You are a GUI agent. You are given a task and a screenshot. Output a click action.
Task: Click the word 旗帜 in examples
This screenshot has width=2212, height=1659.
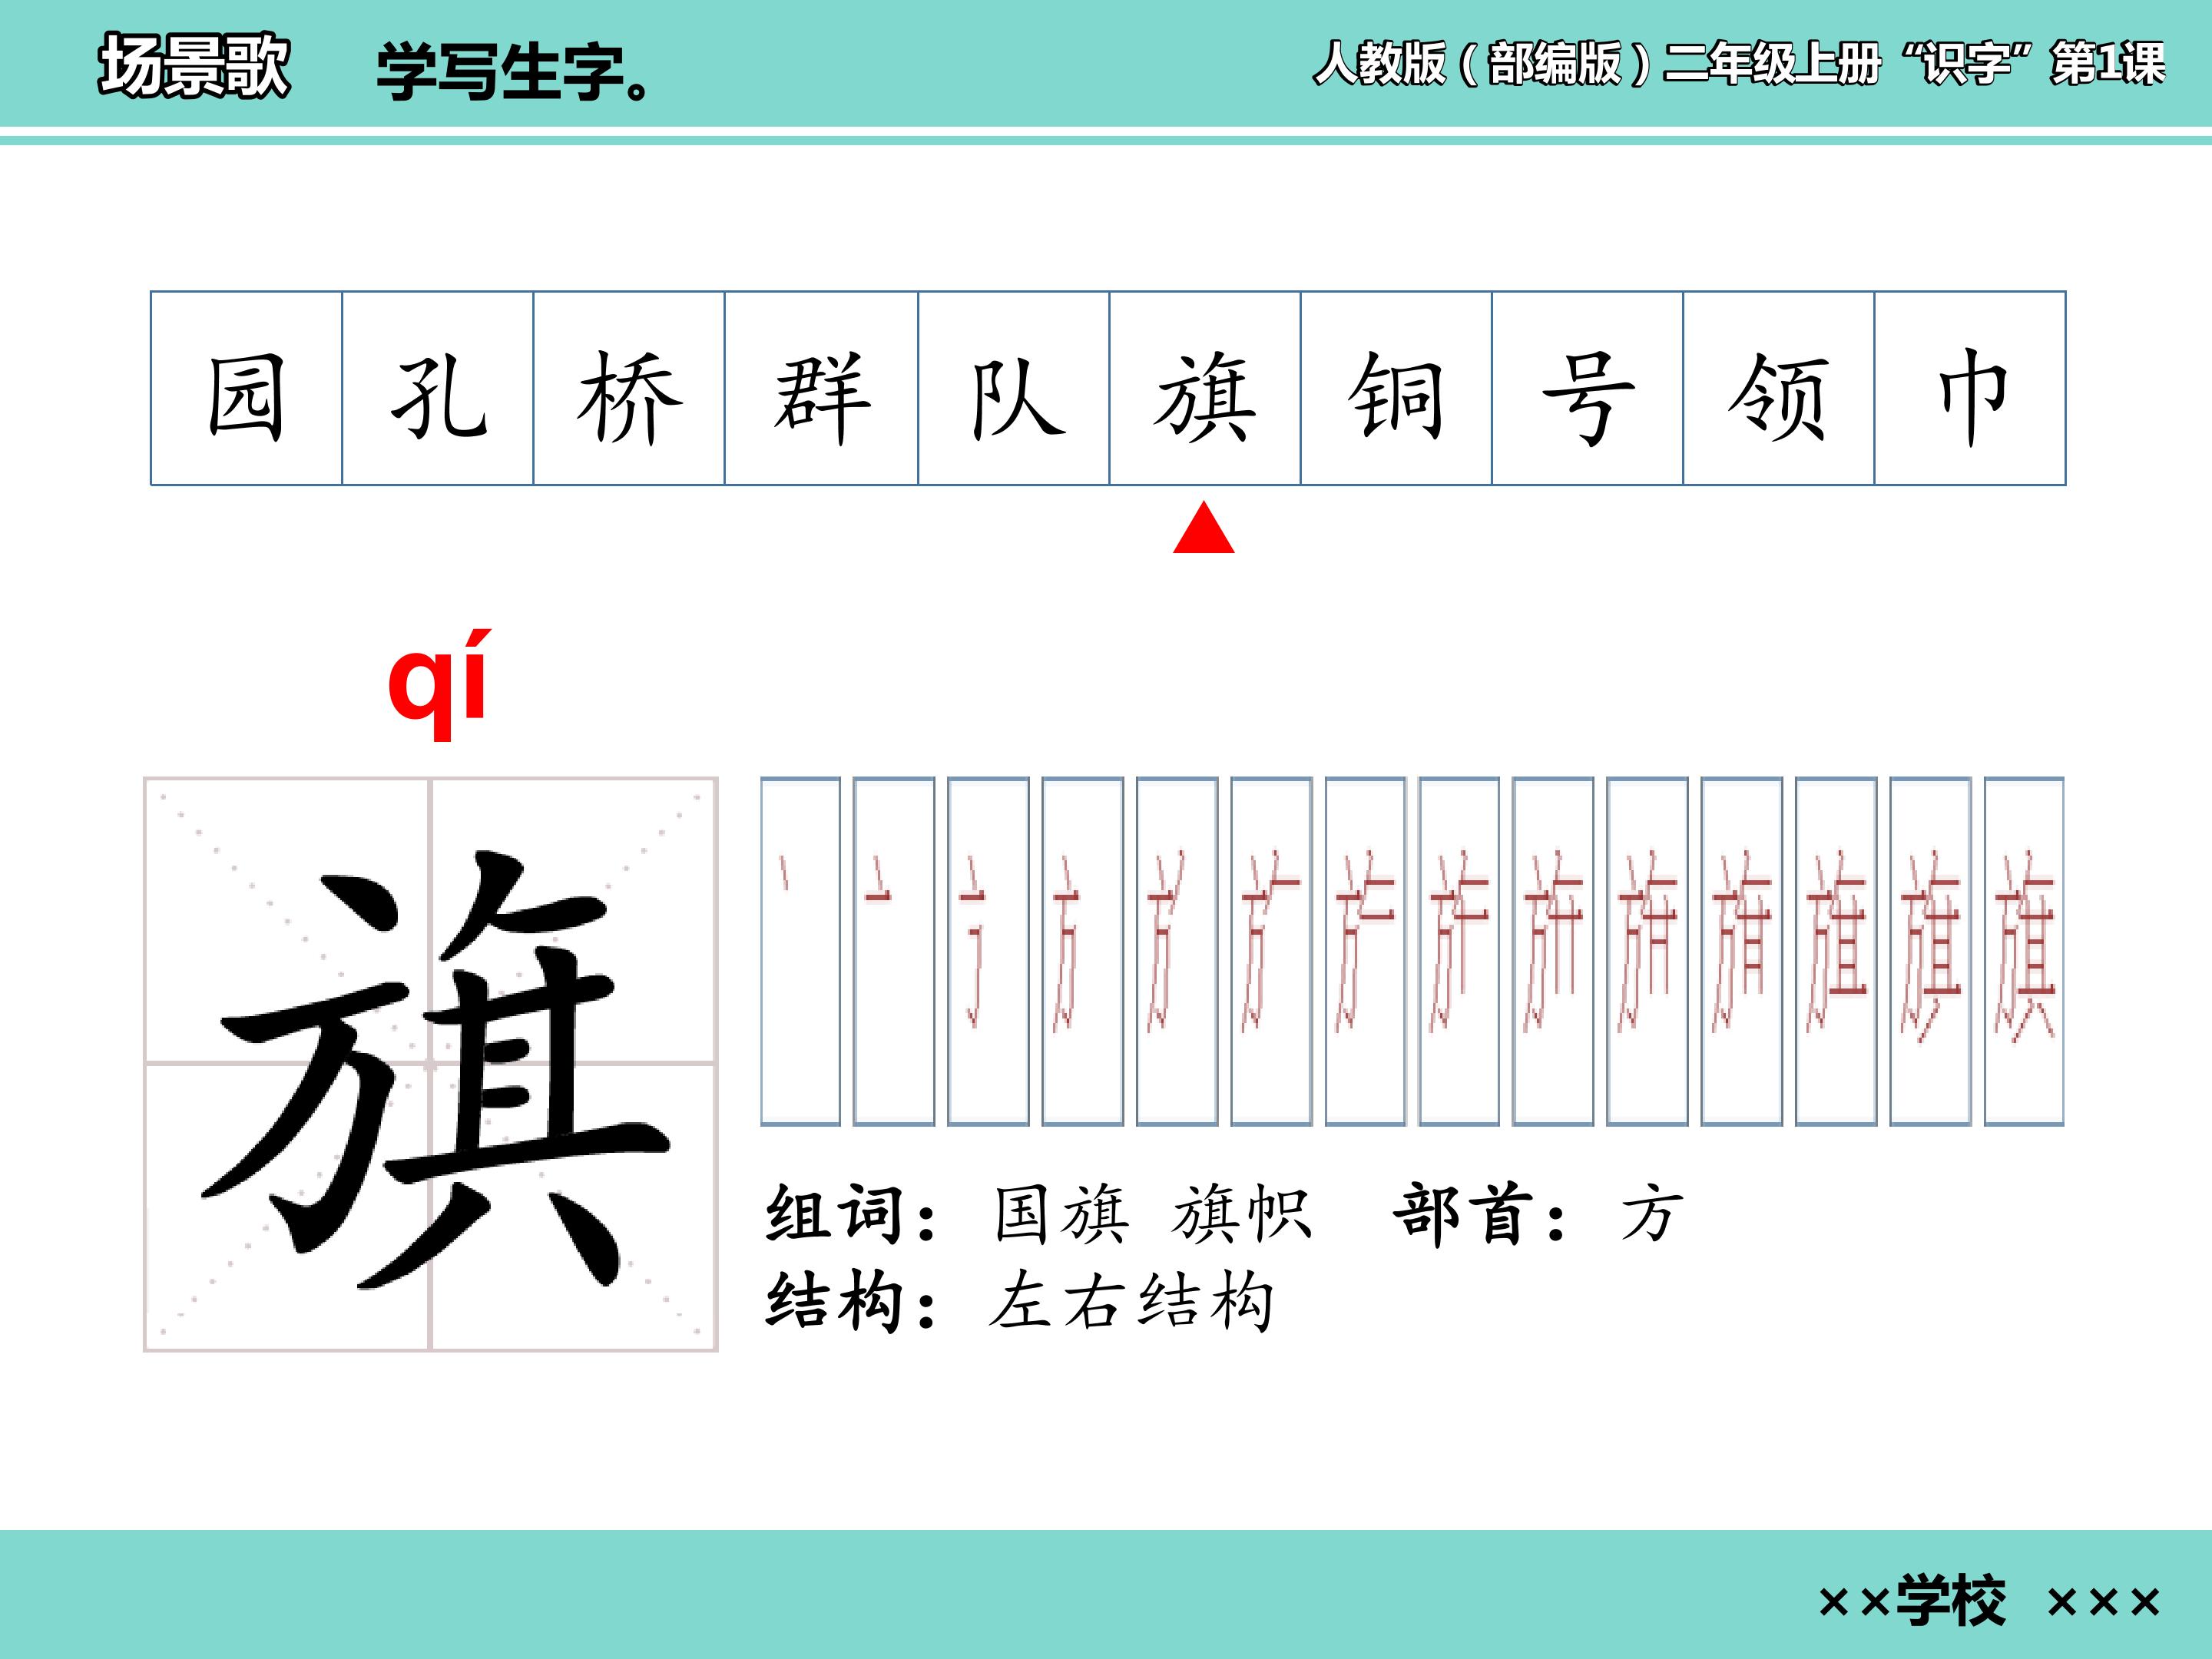click(x=1242, y=1215)
